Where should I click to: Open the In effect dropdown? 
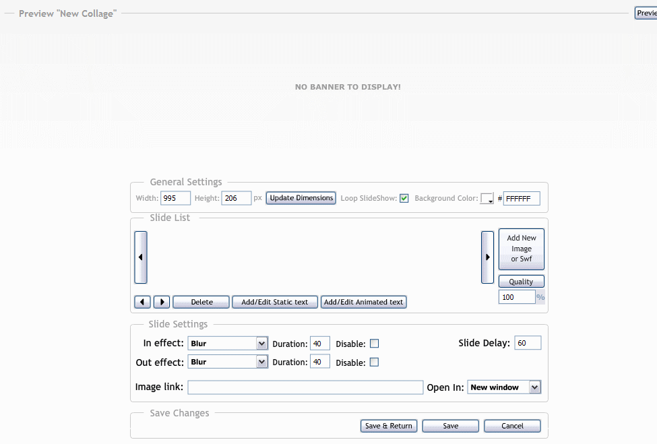point(228,344)
